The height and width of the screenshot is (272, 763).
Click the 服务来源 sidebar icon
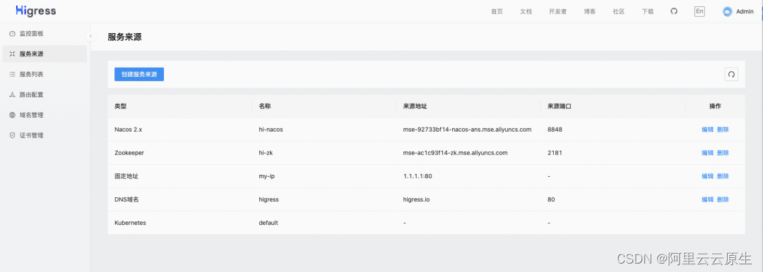coord(13,54)
